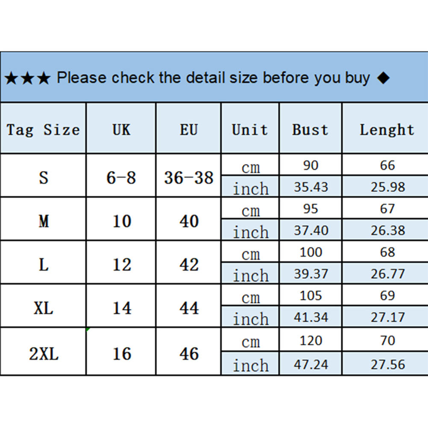Image resolution: width=428 pixels, height=428 pixels.
Task: Select the S tag size cell
Action: [44, 177]
